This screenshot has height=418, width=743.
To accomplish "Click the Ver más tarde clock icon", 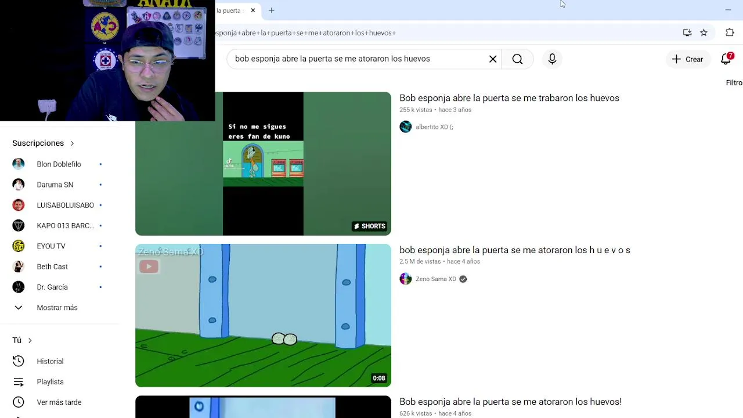I will coord(19,402).
